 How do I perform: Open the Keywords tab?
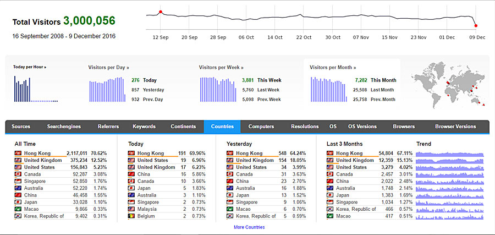coord(144,127)
